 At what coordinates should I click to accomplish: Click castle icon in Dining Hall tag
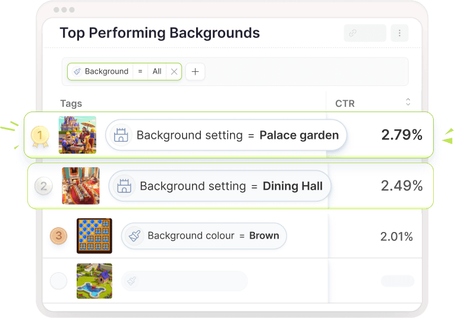124,186
